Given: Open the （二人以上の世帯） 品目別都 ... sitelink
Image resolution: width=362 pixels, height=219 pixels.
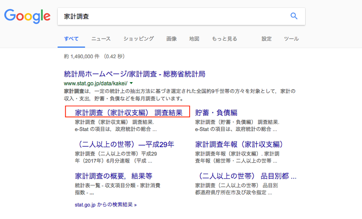Looking at the screenshot, I should (x=246, y=176).
